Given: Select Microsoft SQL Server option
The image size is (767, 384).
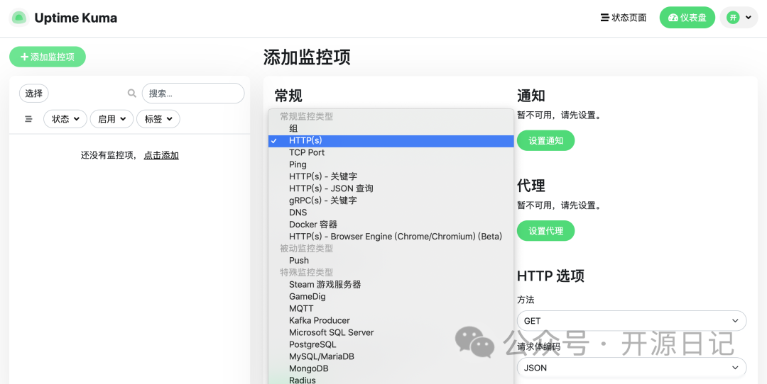Looking at the screenshot, I should click(x=391, y=333).
